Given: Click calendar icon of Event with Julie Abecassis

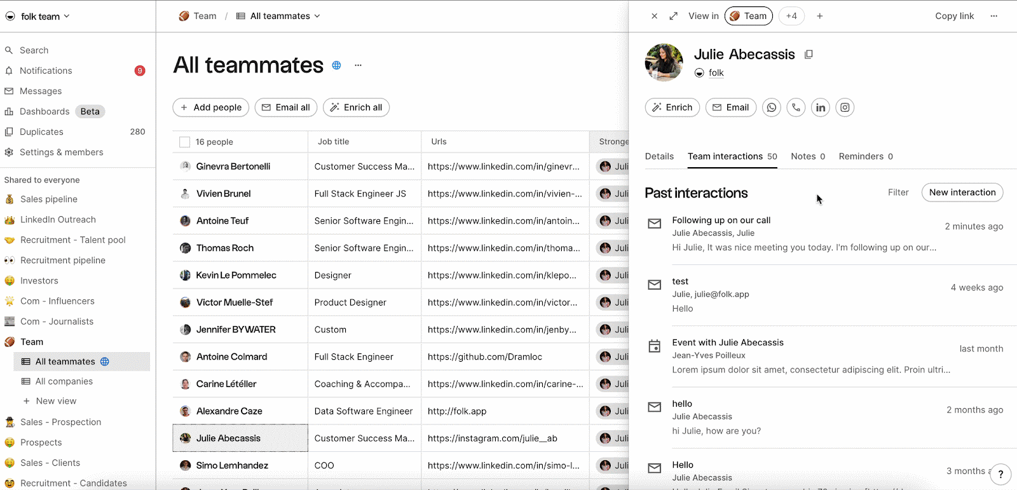Looking at the screenshot, I should pyautogui.click(x=654, y=346).
